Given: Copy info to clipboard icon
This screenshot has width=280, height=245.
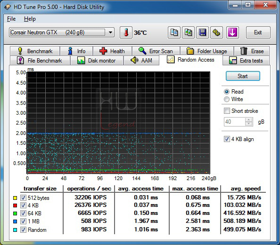Looking at the screenshot, I should point(174,32).
